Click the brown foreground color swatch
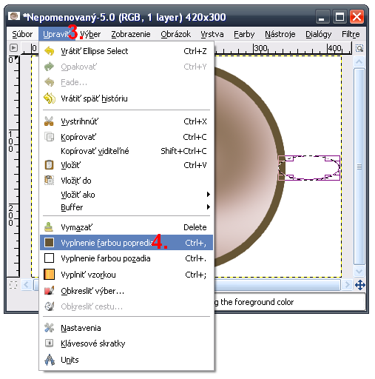Screen dimensions: 375x379 (x=49, y=243)
